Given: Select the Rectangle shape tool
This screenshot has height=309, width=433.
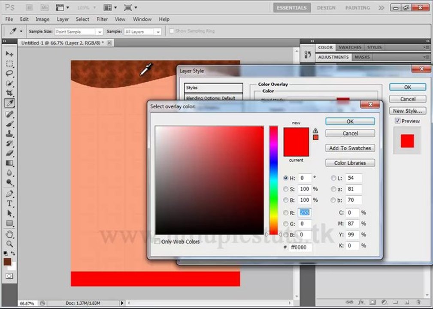Looking at the screenshot, I should click(x=9, y=223).
